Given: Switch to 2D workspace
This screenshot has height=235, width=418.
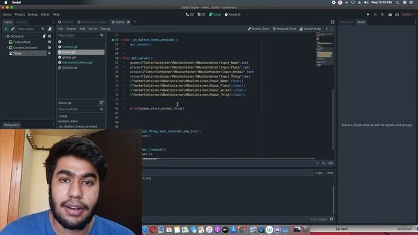Looking at the screenshot, I should coord(190,14).
